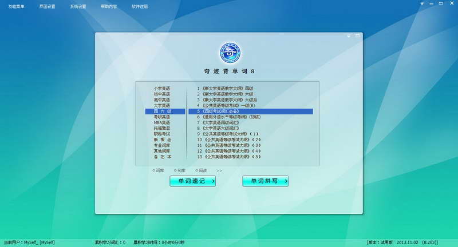Viewport: 458px width, 247px height.
Task: Click the inner panel's small window icon
Action: (357, 35)
